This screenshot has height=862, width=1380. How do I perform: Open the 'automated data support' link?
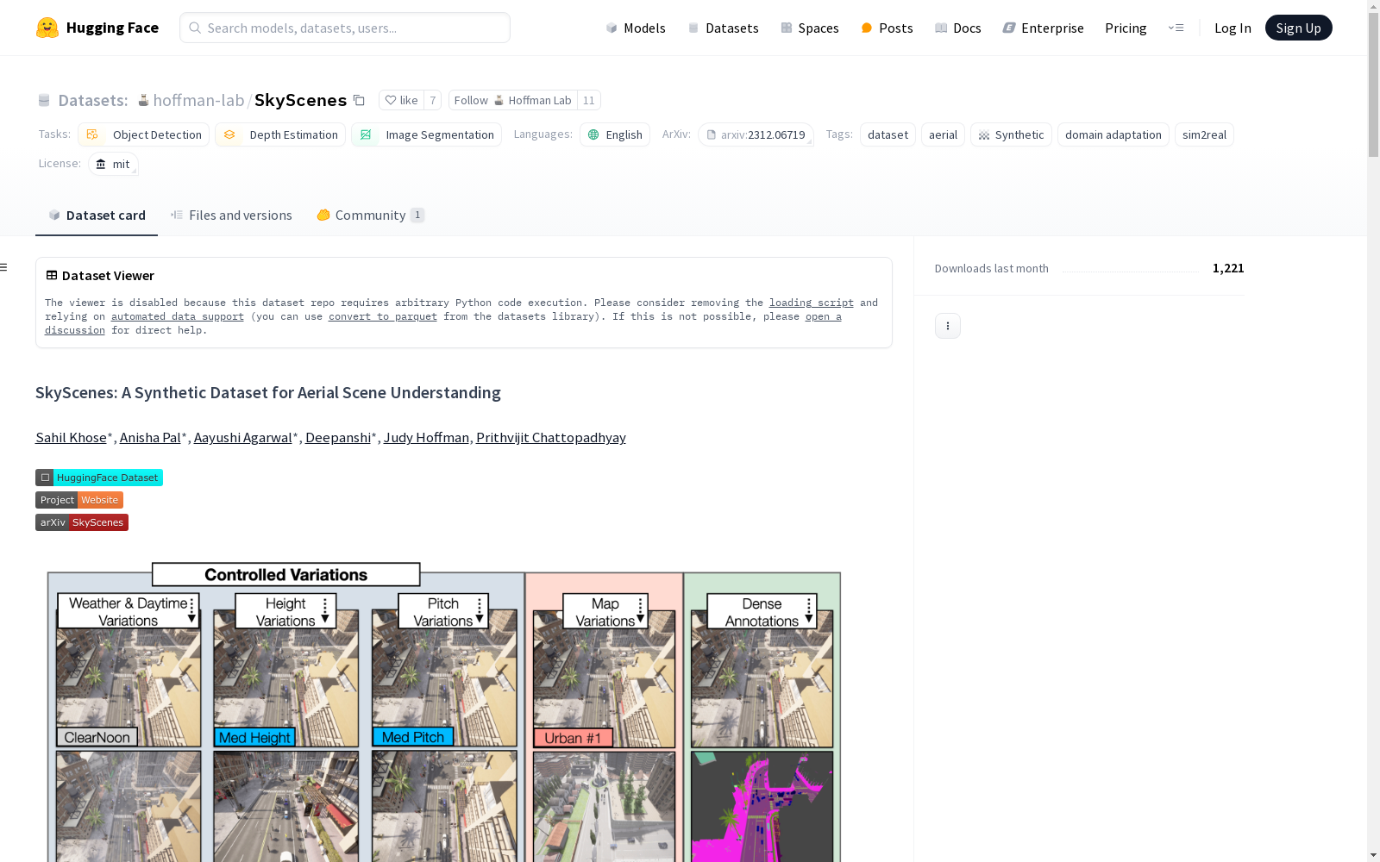click(178, 316)
